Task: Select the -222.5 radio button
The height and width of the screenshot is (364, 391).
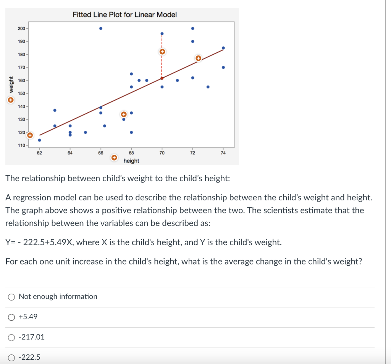Action: [x=11, y=357]
